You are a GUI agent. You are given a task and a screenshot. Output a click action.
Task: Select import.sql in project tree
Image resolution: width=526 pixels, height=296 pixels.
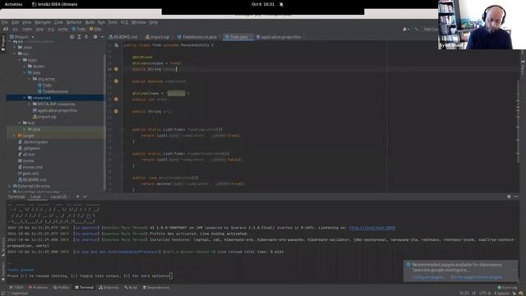[x=44, y=117]
